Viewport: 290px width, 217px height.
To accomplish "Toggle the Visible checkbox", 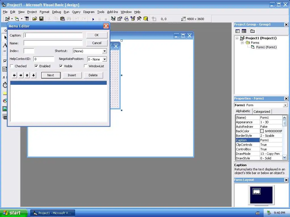I will [61, 66].
